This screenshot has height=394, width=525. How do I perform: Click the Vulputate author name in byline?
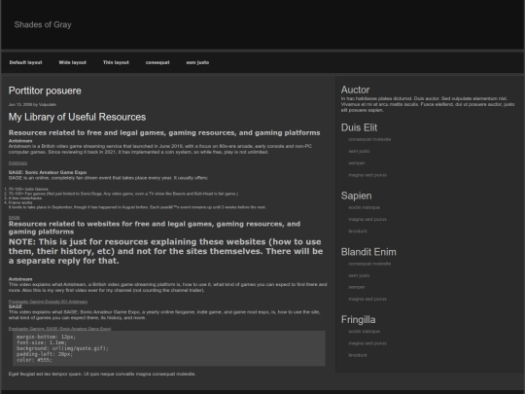coord(48,104)
